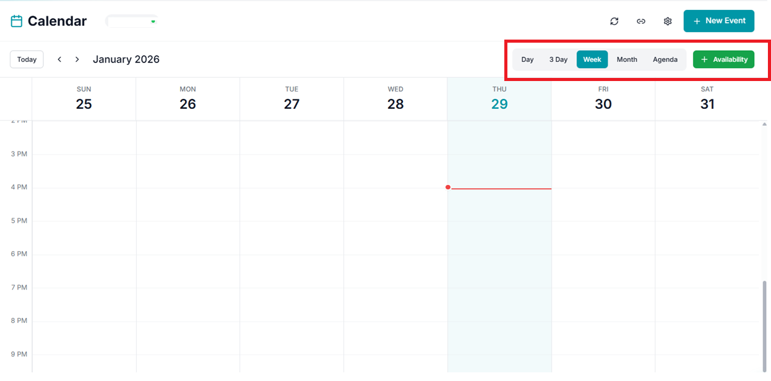Select Thursday 29 column header
The width and height of the screenshot is (771, 381).
point(499,99)
